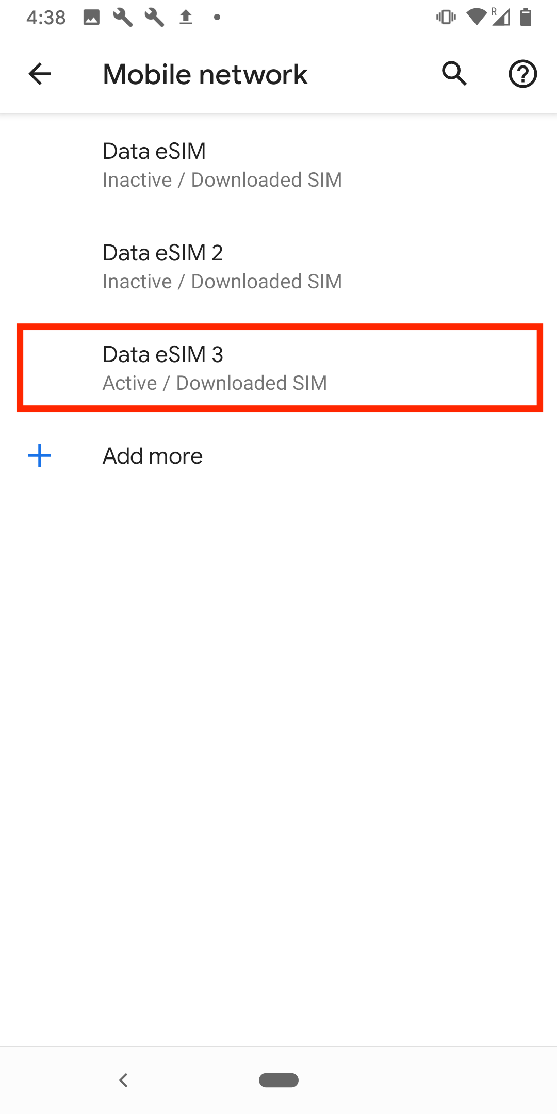Tap the Mobile network title
The image size is (557, 1114).
coord(204,74)
